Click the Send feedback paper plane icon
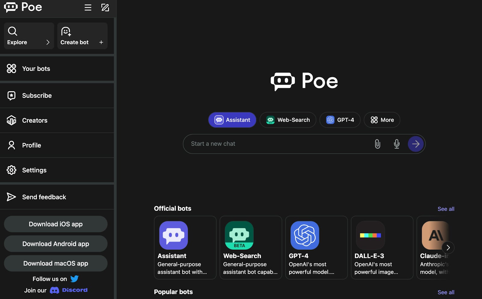Screen dimensions: 482x299 click(11, 197)
